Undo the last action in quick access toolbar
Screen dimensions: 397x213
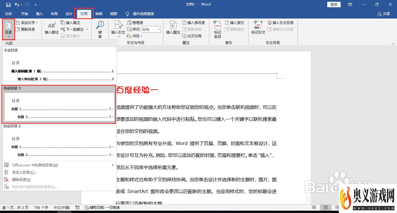pyautogui.click(x=17, y=5)
